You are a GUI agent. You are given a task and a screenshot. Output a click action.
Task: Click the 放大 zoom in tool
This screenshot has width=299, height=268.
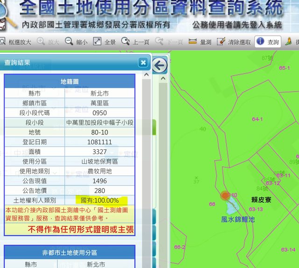coord(48,42)
